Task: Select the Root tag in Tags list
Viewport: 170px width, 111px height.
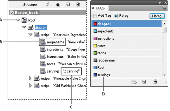Action: pyautogui.click(x=126, y=68)
